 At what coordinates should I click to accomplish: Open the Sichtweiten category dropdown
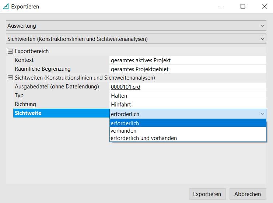coord(136,38)
